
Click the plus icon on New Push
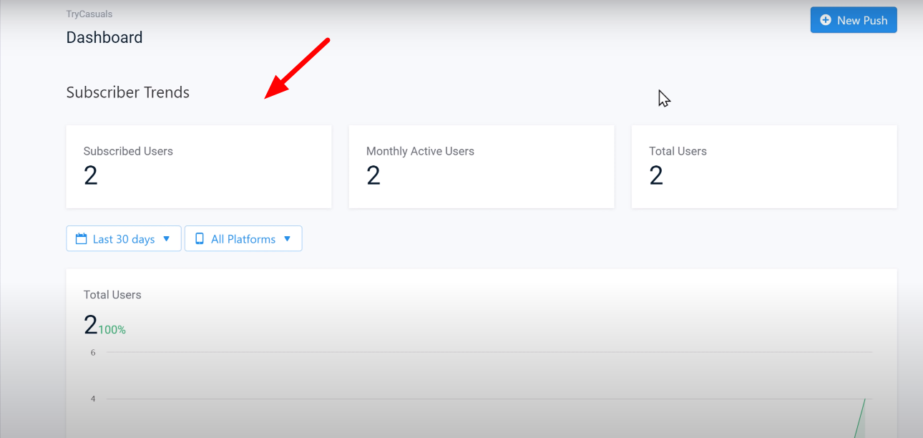click(x=826, y=20)
